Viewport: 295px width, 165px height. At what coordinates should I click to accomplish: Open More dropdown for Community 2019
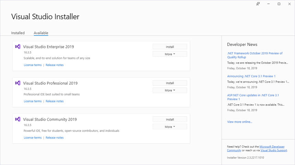[x=170, y=127]
